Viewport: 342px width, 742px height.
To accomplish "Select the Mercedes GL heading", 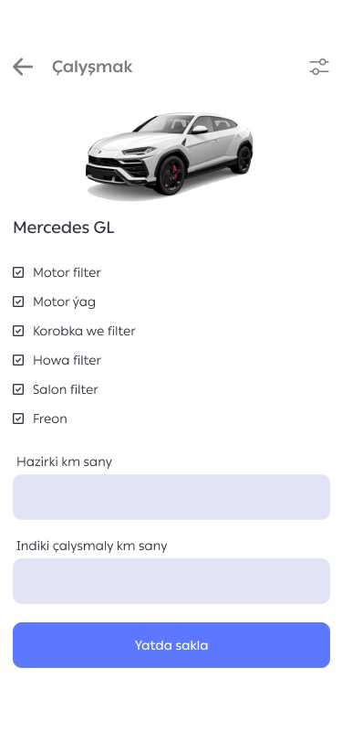I will tap(63, 228).
